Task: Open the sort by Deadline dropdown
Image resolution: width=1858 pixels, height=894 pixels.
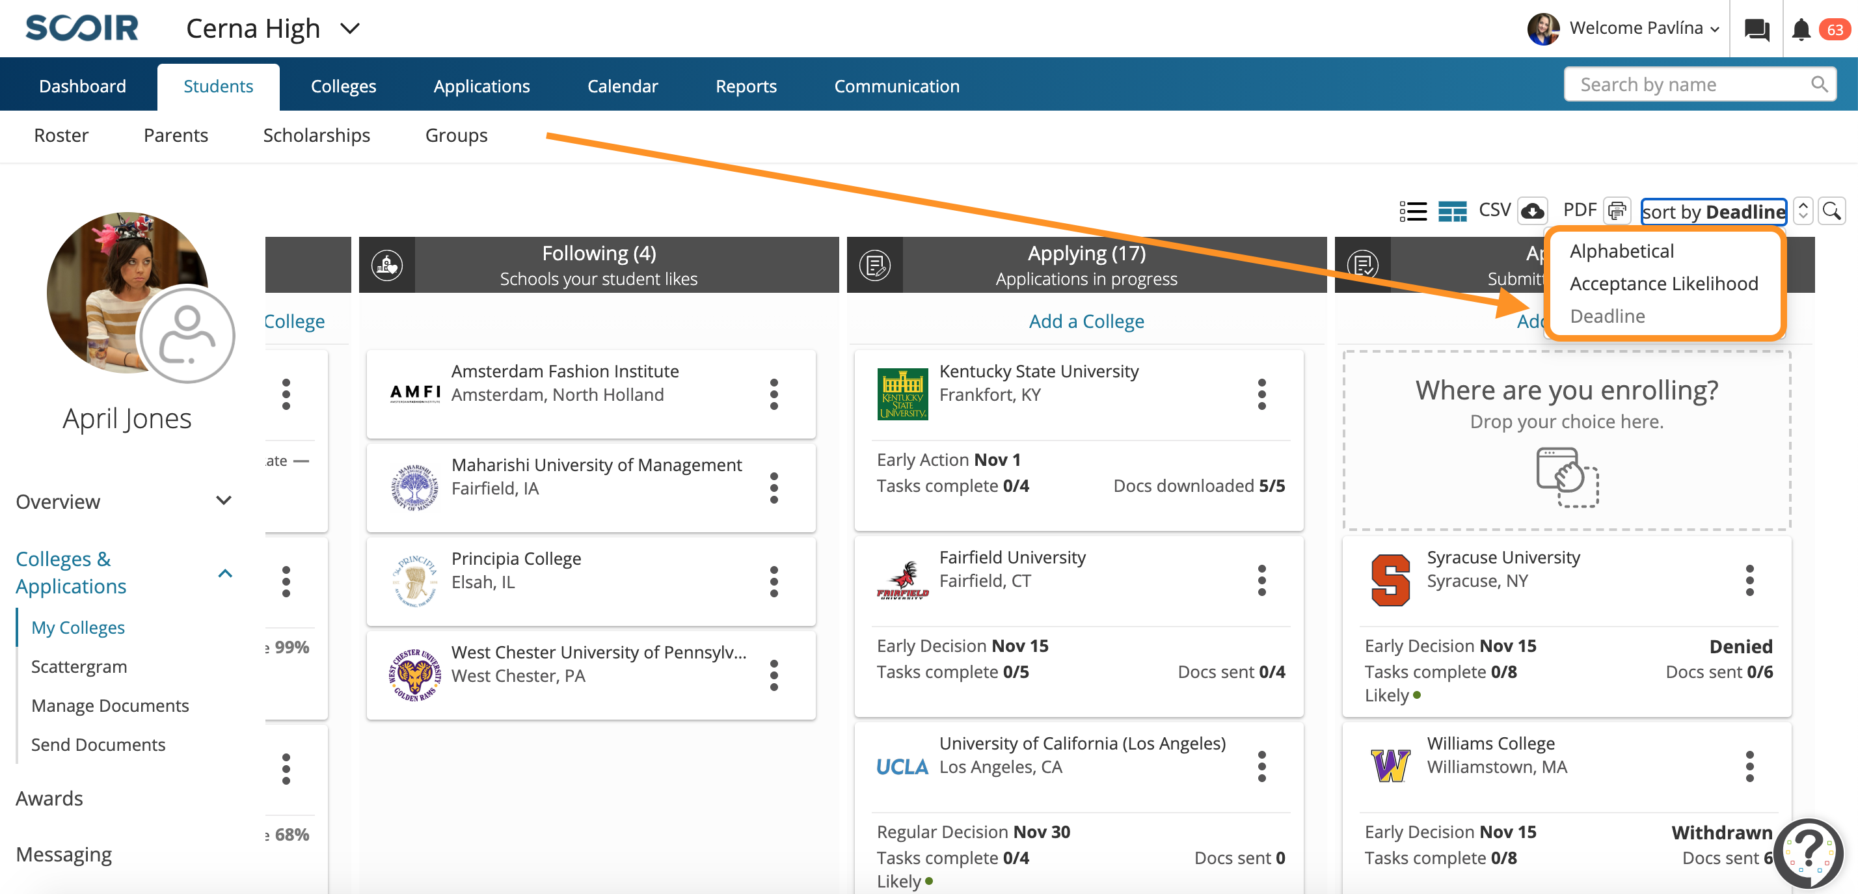Action: click(1713, 211)
